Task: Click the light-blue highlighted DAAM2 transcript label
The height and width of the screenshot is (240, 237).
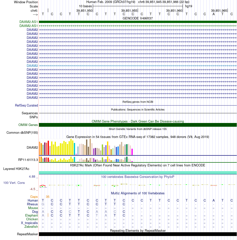Action: point(32,66)
